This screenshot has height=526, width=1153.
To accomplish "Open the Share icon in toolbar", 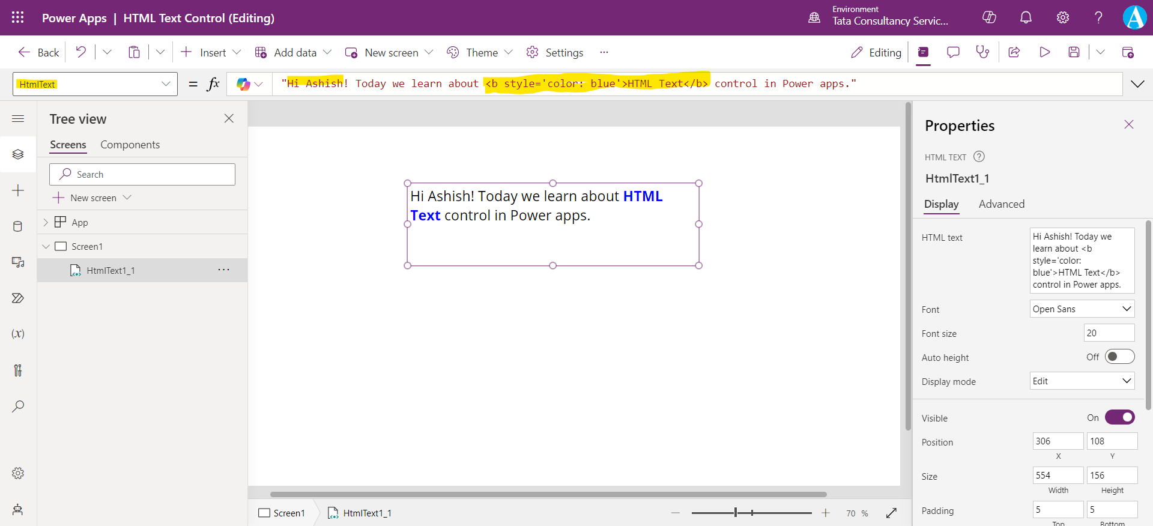I will tap(1014, 52).
